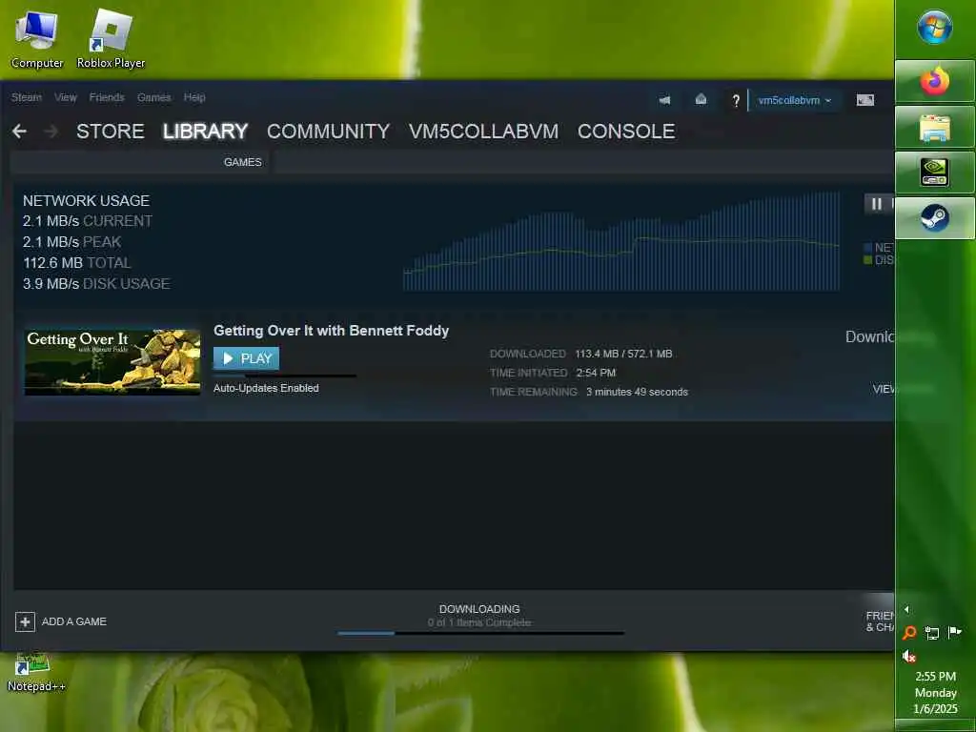Click ADD A GAME label
Screen dimensions: 976x732
pyautogui.click(x=74, y=621)
